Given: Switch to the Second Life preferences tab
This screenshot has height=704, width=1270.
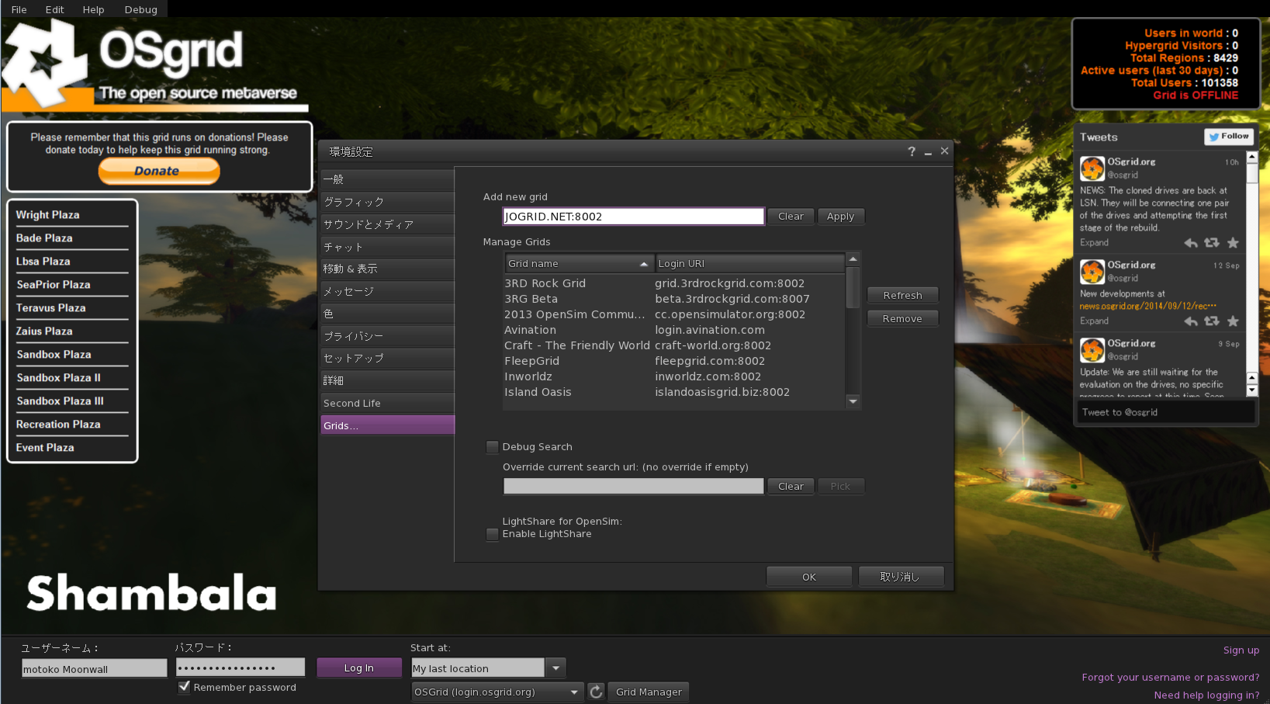Looking at the screenshot, I should point(387,403).
